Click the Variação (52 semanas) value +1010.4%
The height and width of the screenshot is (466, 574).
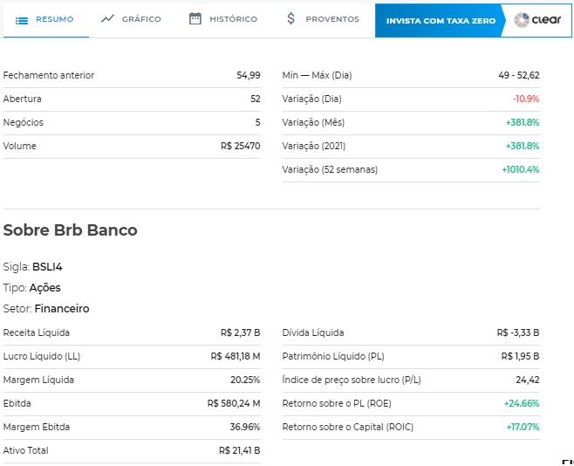click(x=520, y=169)
